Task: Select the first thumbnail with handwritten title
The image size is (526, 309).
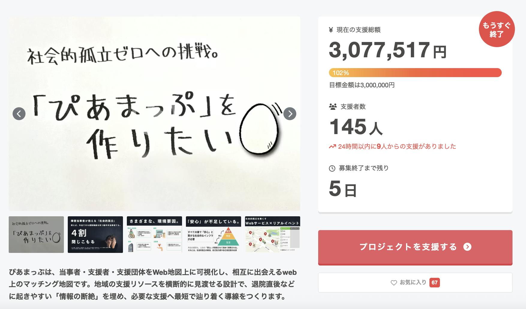Action: pos(36,235)
